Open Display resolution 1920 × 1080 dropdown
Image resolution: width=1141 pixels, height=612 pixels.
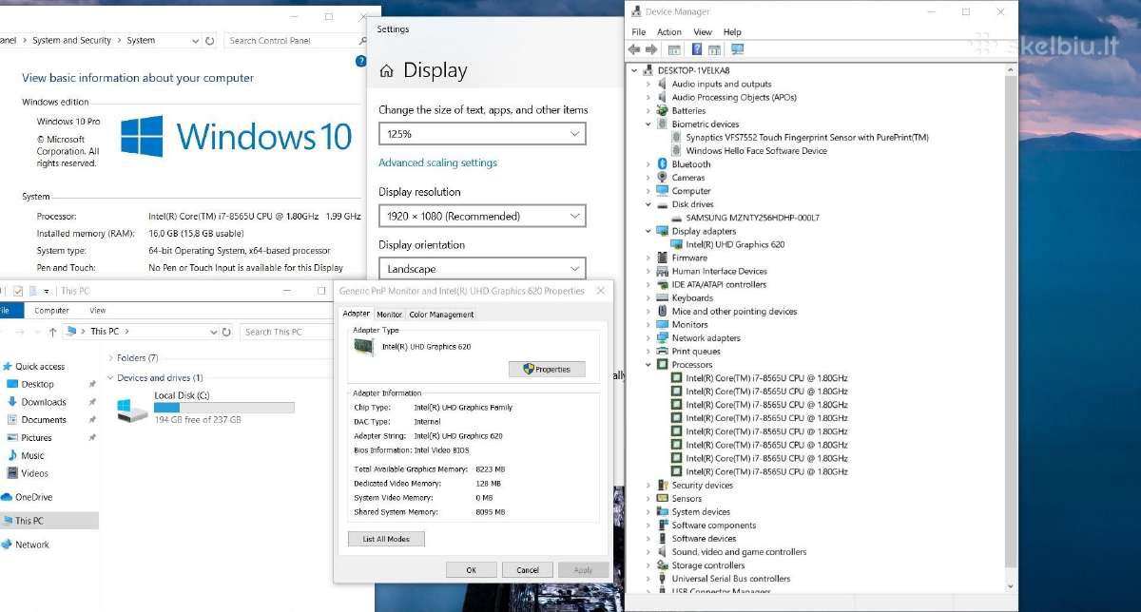click(x=482, y=216)
